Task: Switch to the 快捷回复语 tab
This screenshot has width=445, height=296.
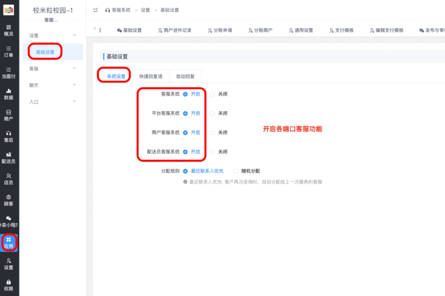Action: 151,76
